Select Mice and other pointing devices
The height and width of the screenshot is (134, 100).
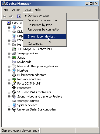pos(38,66)
